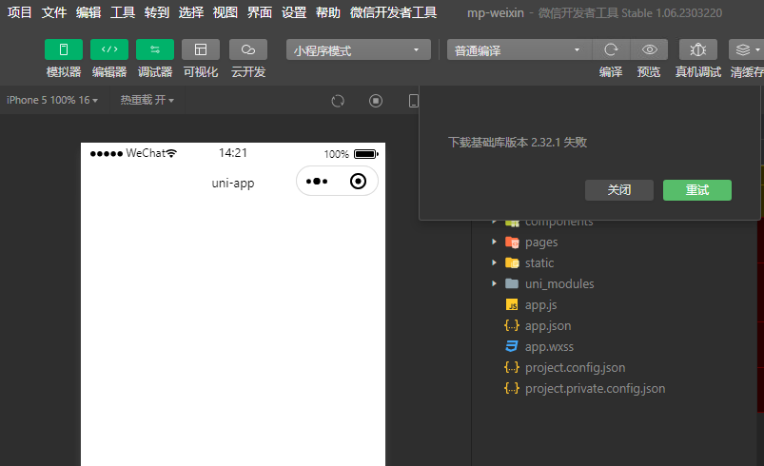Open the project.private.config.json file

(x=595, y=389)
